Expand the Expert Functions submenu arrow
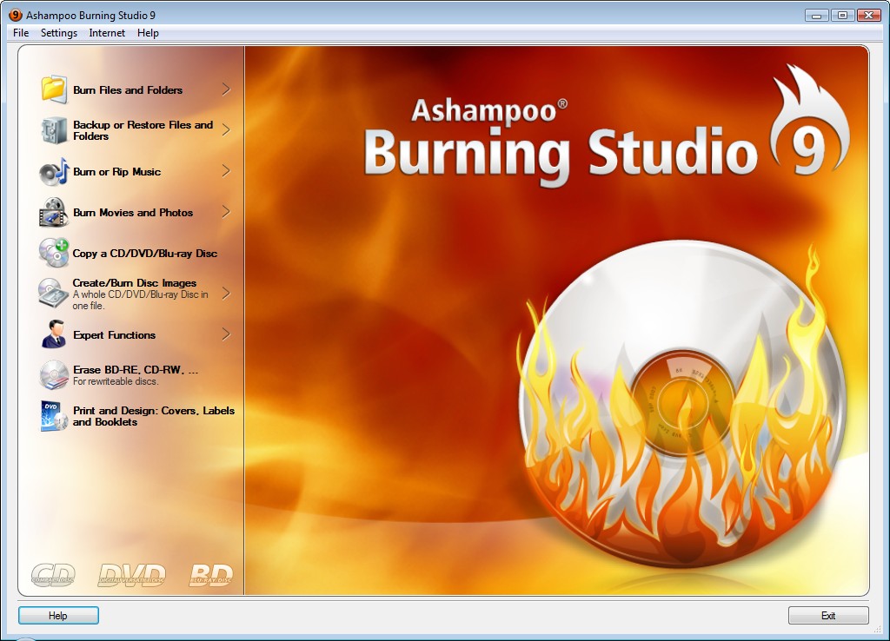This screenshot has width=890, height=641. pos(226,334)
